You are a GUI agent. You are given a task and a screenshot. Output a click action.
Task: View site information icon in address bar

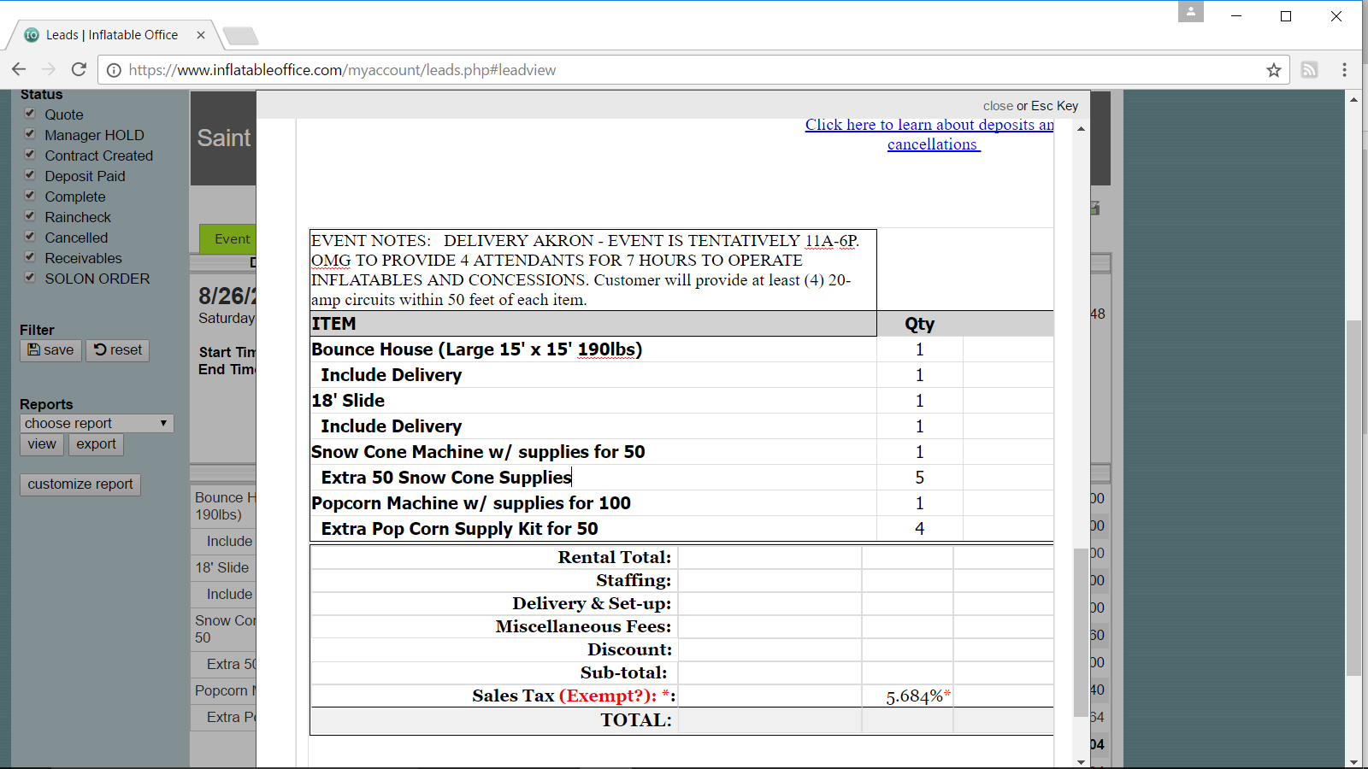[114, 70]
